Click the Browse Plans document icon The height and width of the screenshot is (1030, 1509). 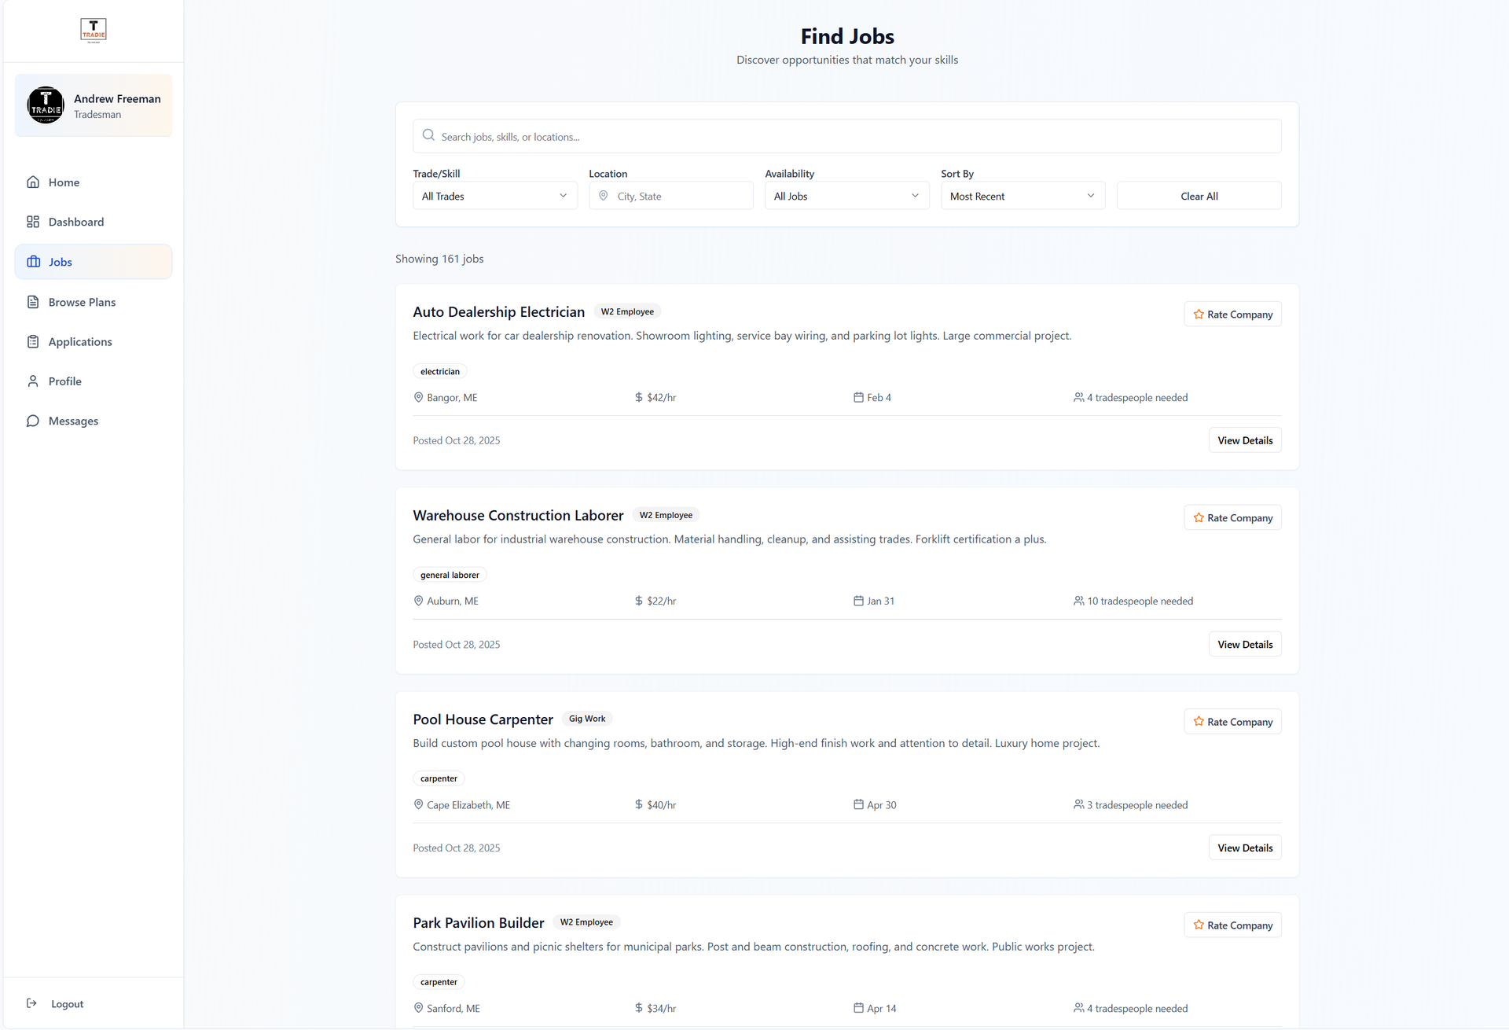(x=33, y=302)
